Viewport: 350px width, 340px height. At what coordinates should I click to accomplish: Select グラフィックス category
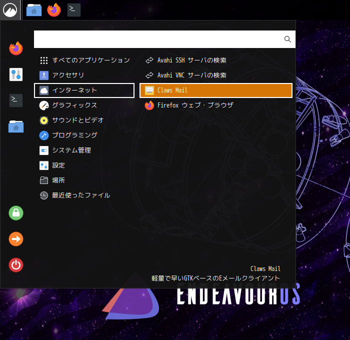click(x=84, y=105)
